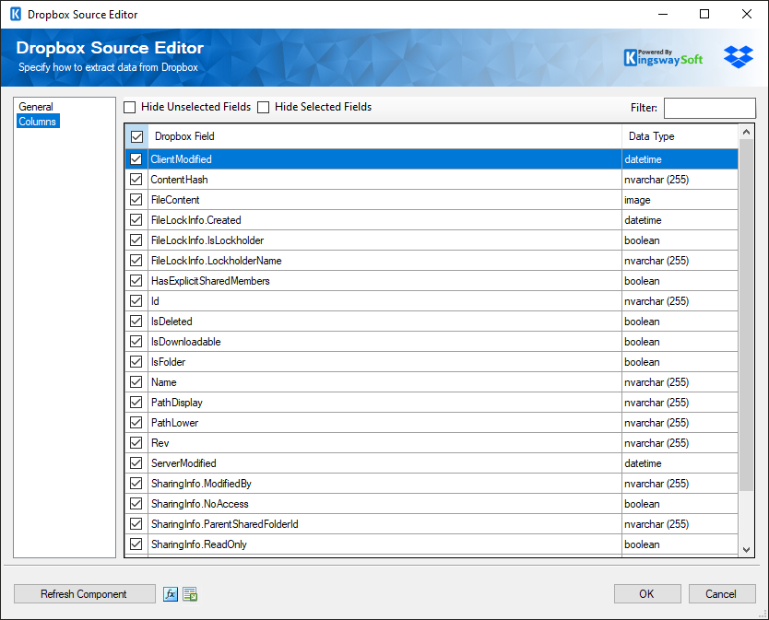Uncheck the IsDeleted field
The height and width of the screenshot is (620, 769).
click(136, 321)
